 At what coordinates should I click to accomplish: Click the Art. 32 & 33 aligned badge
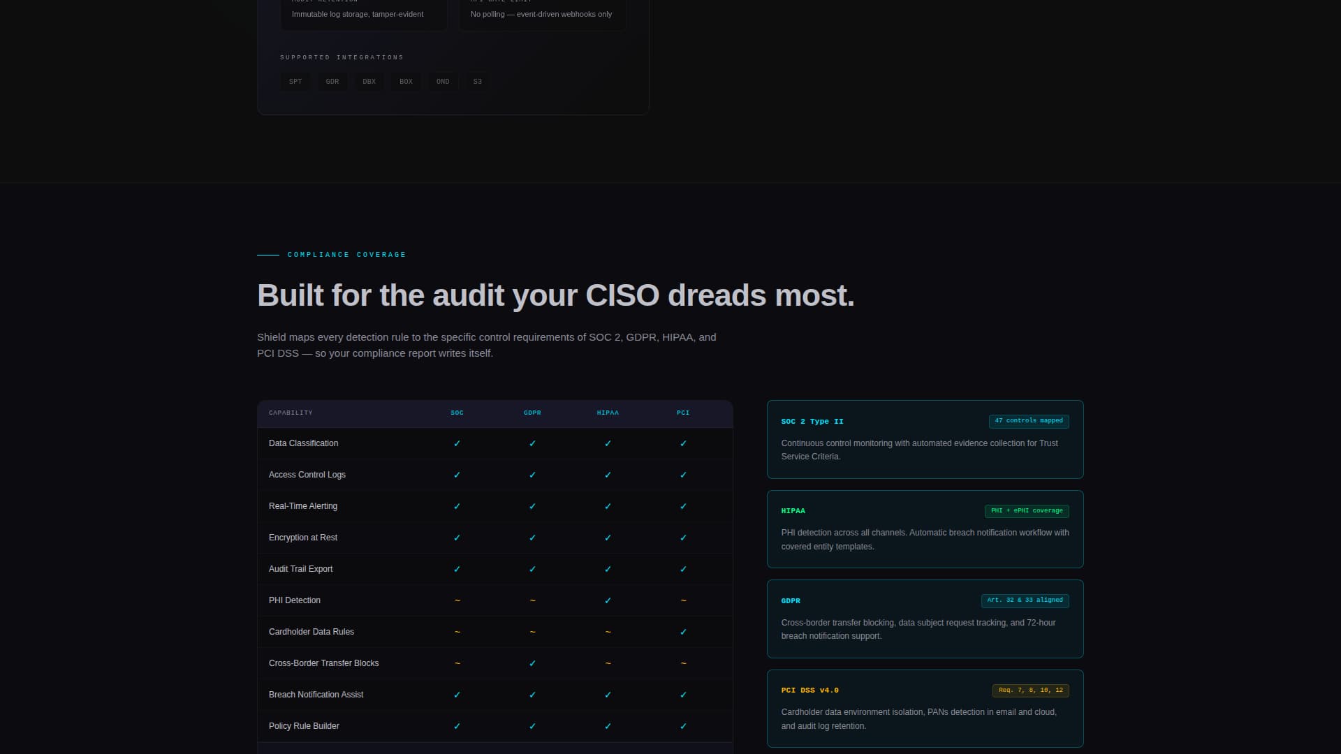[1025, 600]
